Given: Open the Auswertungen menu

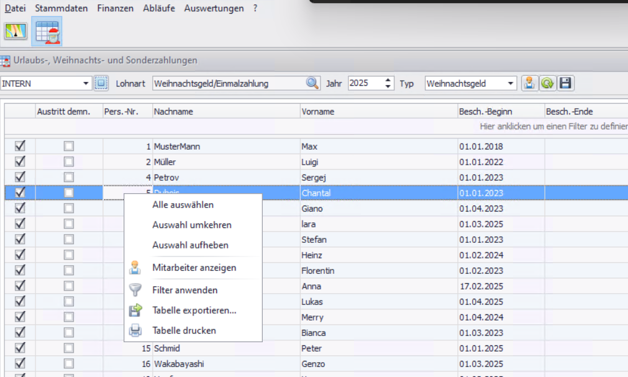Looking at the screenshot, I should (214, 8).
